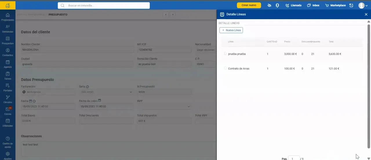
Task: Start a Llamada call
Action: (293, 5)
